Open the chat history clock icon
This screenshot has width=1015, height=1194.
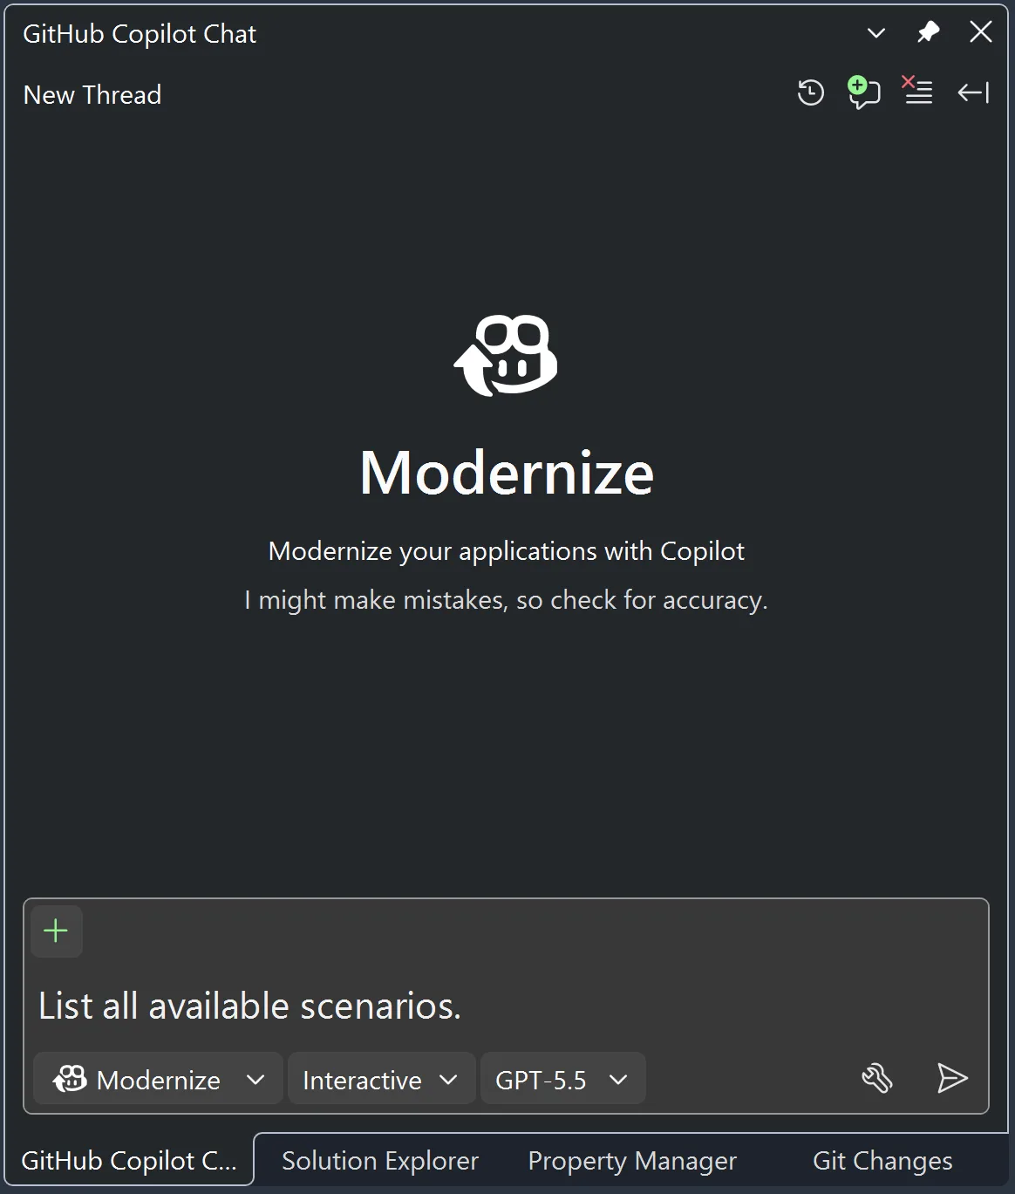tap(811, 92)
